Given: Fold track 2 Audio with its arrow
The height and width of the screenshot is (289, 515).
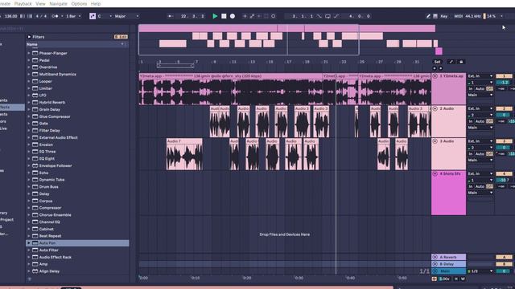Looking at the screenshot, I should [435, 108].
